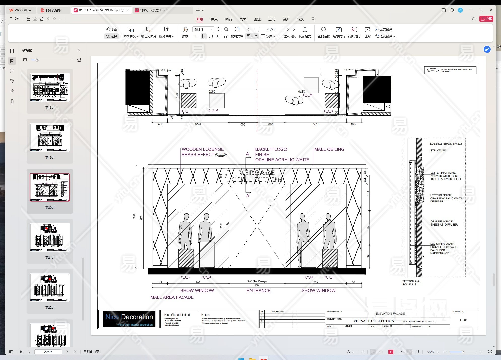Toggle eye protection mode in status bar
The image size is (501, 360).
tap(348, 352)
